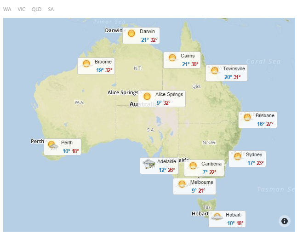297x234 pixels.
Task: Click Broome's sunny weather icon
Action: 86,64
